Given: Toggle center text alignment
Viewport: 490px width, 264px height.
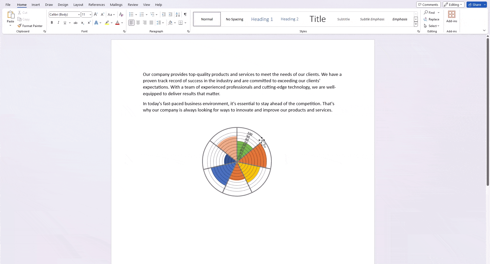Looking at the screenshot, I should point(138,23).
